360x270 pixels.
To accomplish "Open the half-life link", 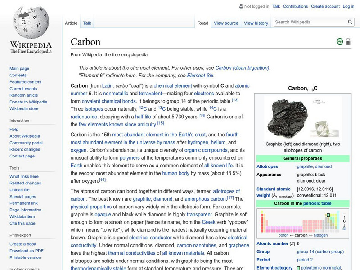I will pyautogui.click(x=143, y=117).
